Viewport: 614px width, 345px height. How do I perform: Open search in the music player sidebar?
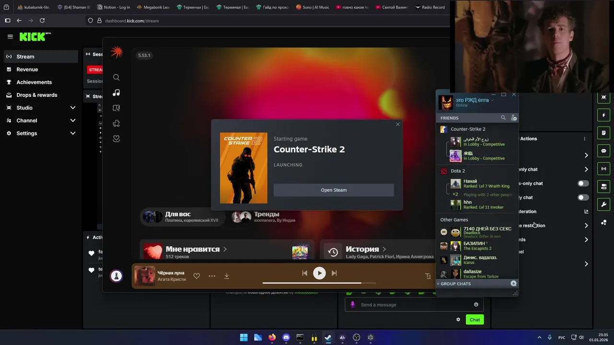click(116, 77)
